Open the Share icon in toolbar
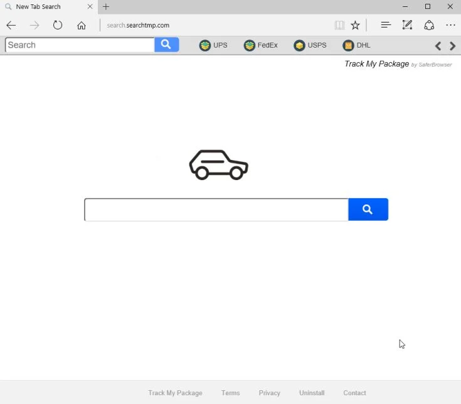The width and height of the screenshot is (461, 404). [429, 25]
